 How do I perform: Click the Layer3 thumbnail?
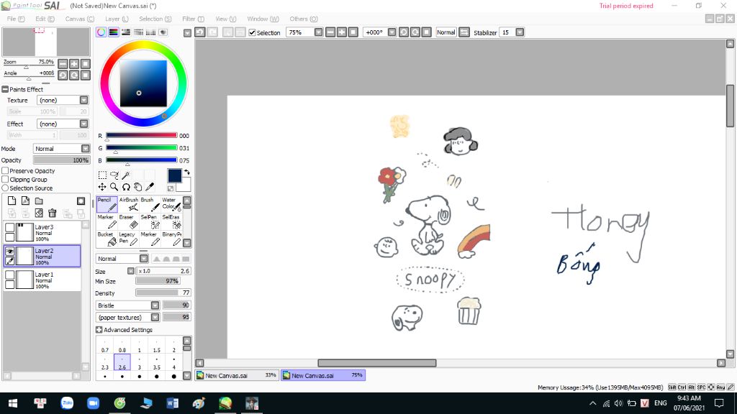[24, 232]
